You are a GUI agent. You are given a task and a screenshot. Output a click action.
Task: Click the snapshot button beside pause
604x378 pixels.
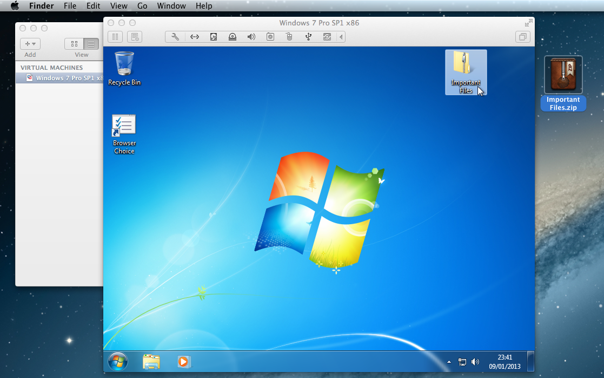pos(135,37)
